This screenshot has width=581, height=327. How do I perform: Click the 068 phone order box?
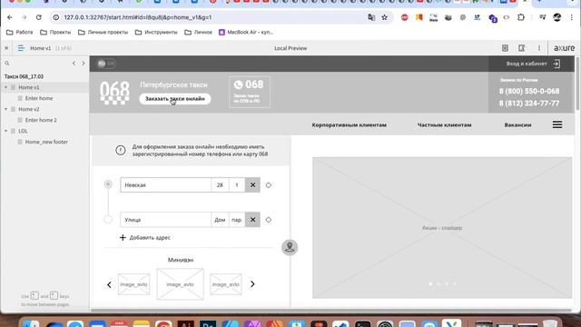(250, 92)
